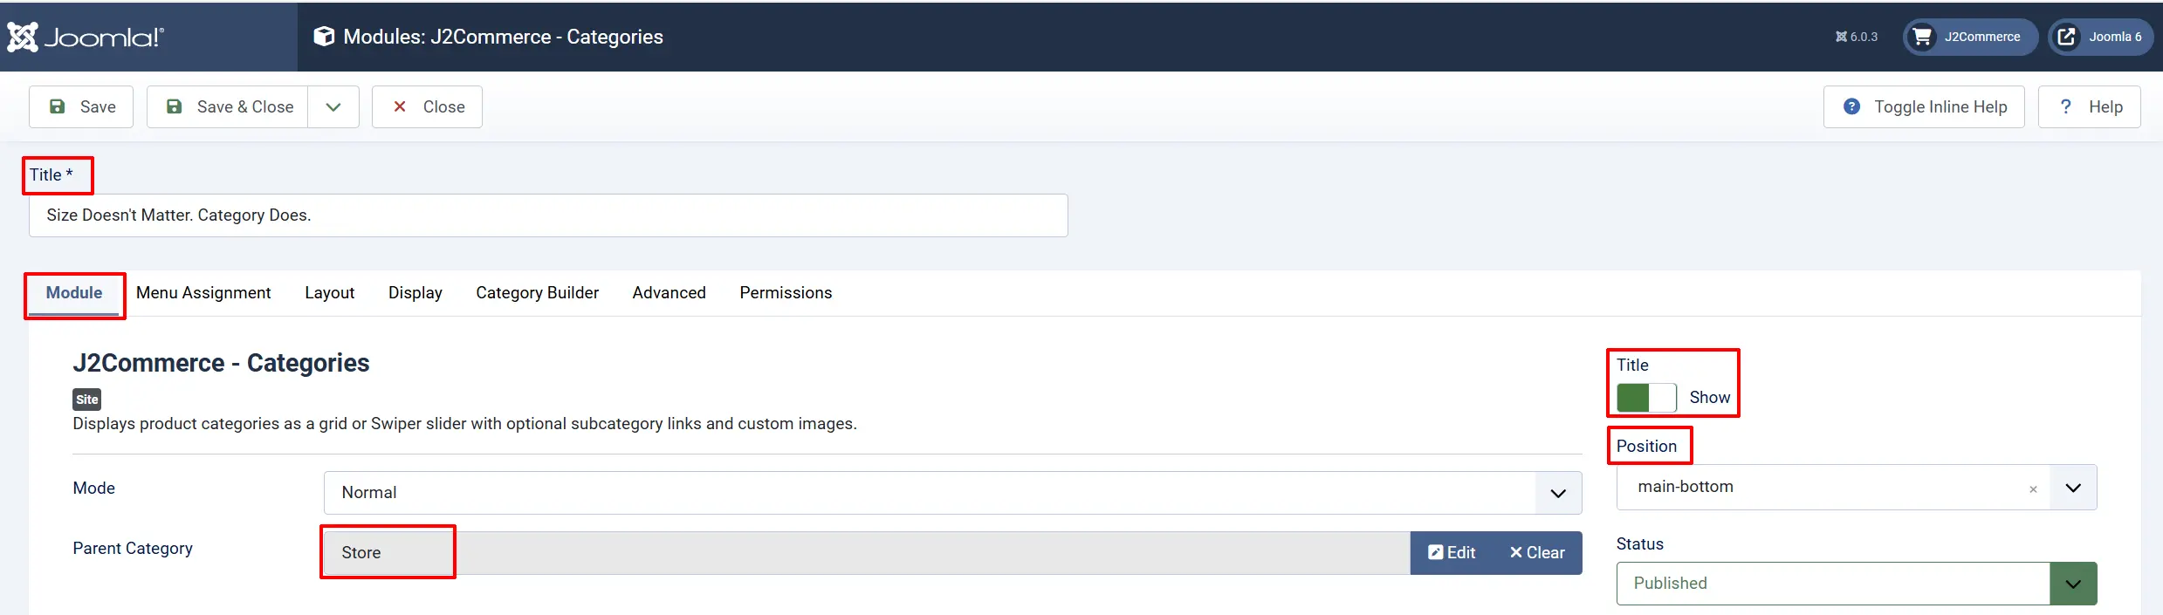
Task: Click the Parent Category field showing Store
Action: pos(867,553)
